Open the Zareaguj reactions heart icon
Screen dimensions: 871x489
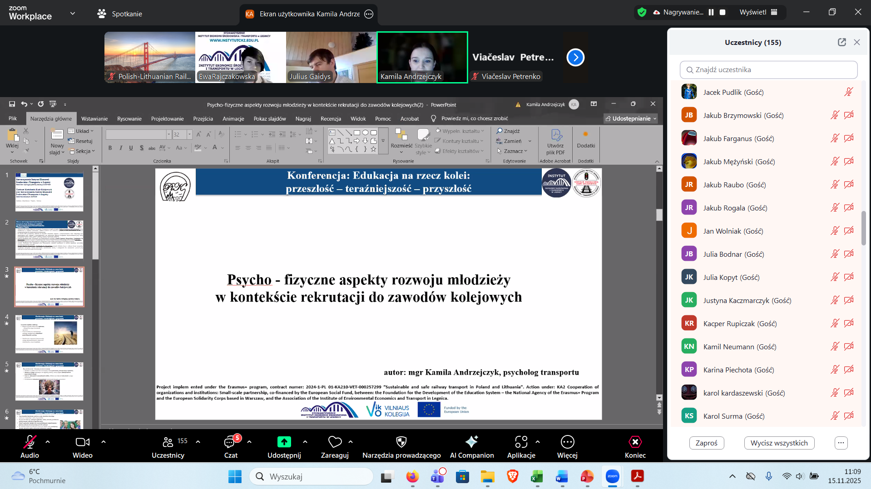[x=335, y=442]
